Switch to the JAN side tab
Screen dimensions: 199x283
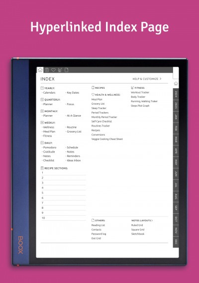pos(176,117)
